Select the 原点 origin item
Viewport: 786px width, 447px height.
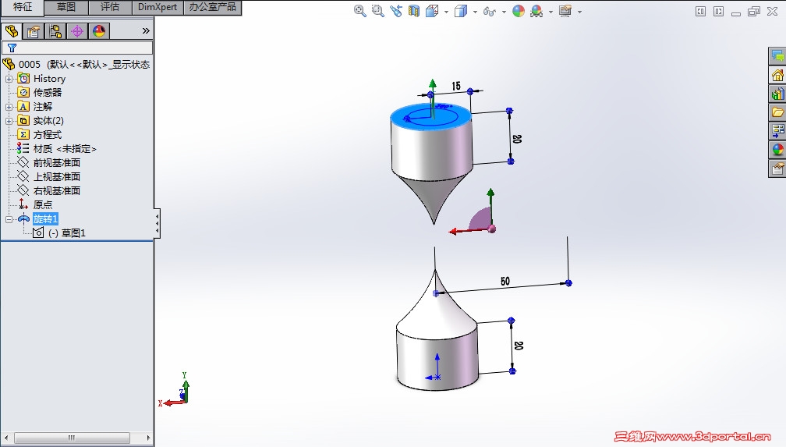tap(43, 204)
